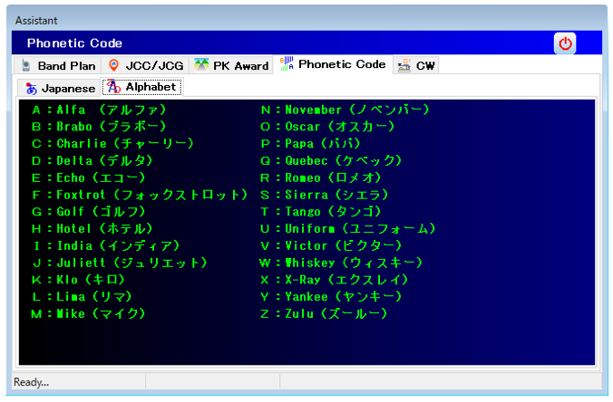The width and height of the screenshot is (613, 402).
Task: Click the 'U : Uniform' row
Action: (348, 229)
